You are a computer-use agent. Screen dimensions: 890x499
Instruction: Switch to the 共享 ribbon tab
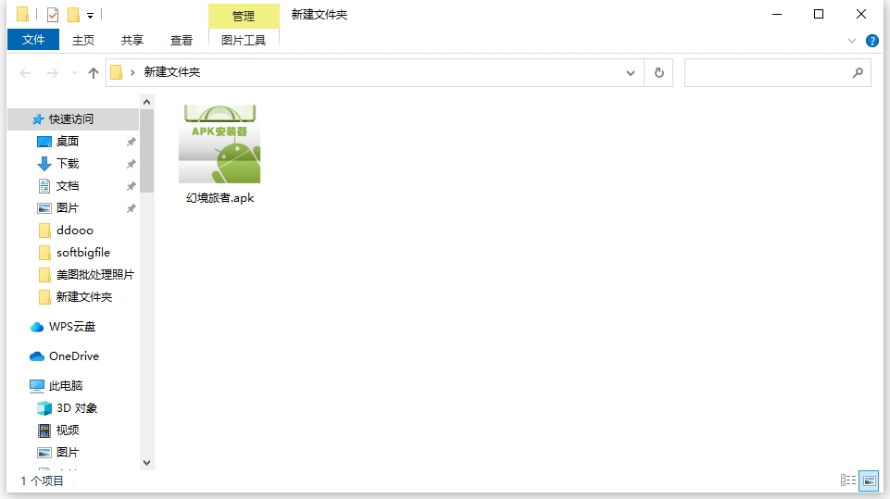pos(132,41)
